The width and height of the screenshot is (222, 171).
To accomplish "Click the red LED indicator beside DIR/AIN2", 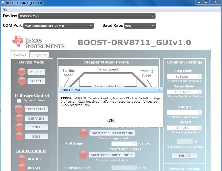I will pyautogui.click(x=20, y=118).
